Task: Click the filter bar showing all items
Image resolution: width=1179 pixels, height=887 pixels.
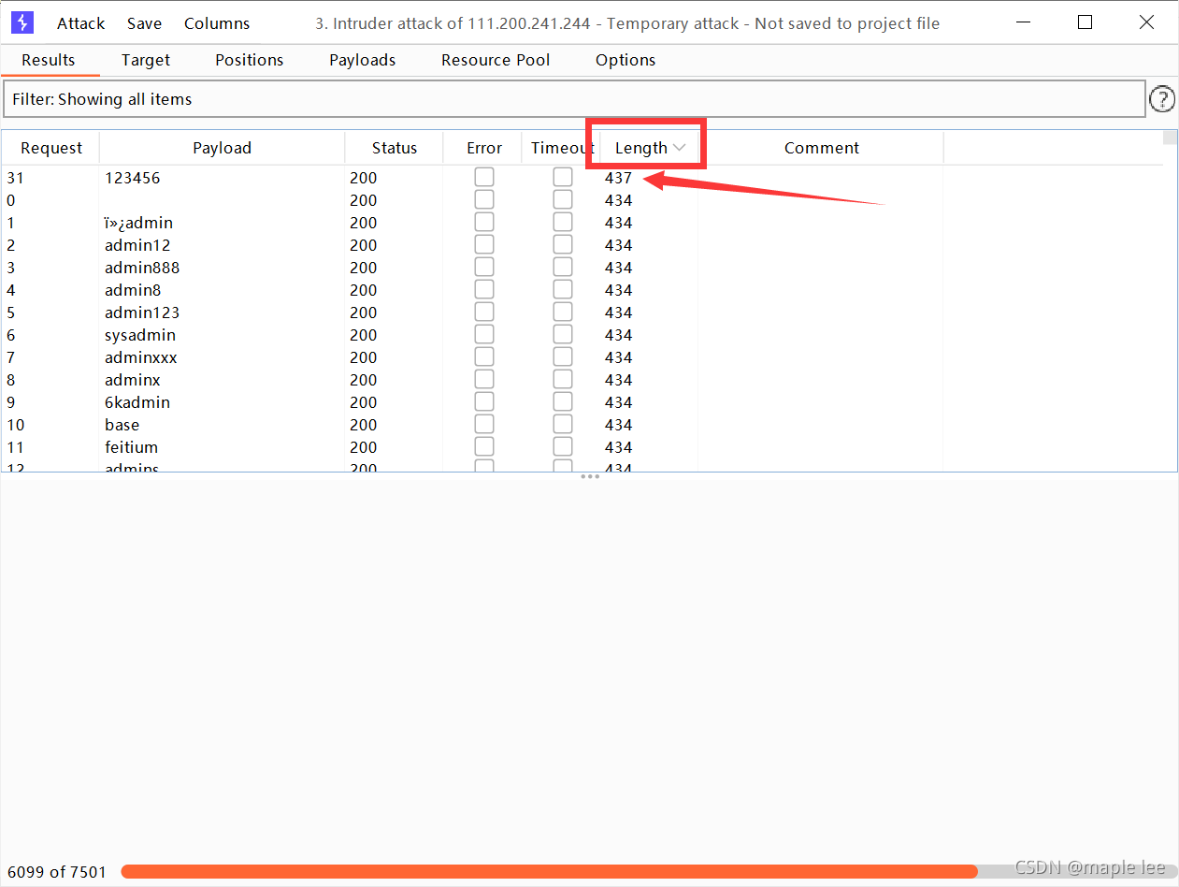Action: 574,99
